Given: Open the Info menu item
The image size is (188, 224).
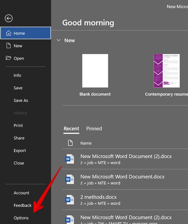Looking at the screenshot, I should click(17, 75).
